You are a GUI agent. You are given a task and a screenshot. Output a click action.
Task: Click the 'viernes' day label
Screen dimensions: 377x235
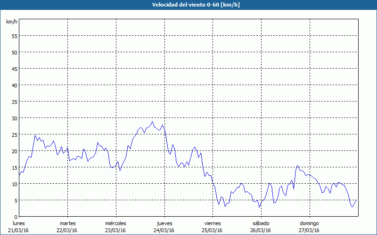212,223
